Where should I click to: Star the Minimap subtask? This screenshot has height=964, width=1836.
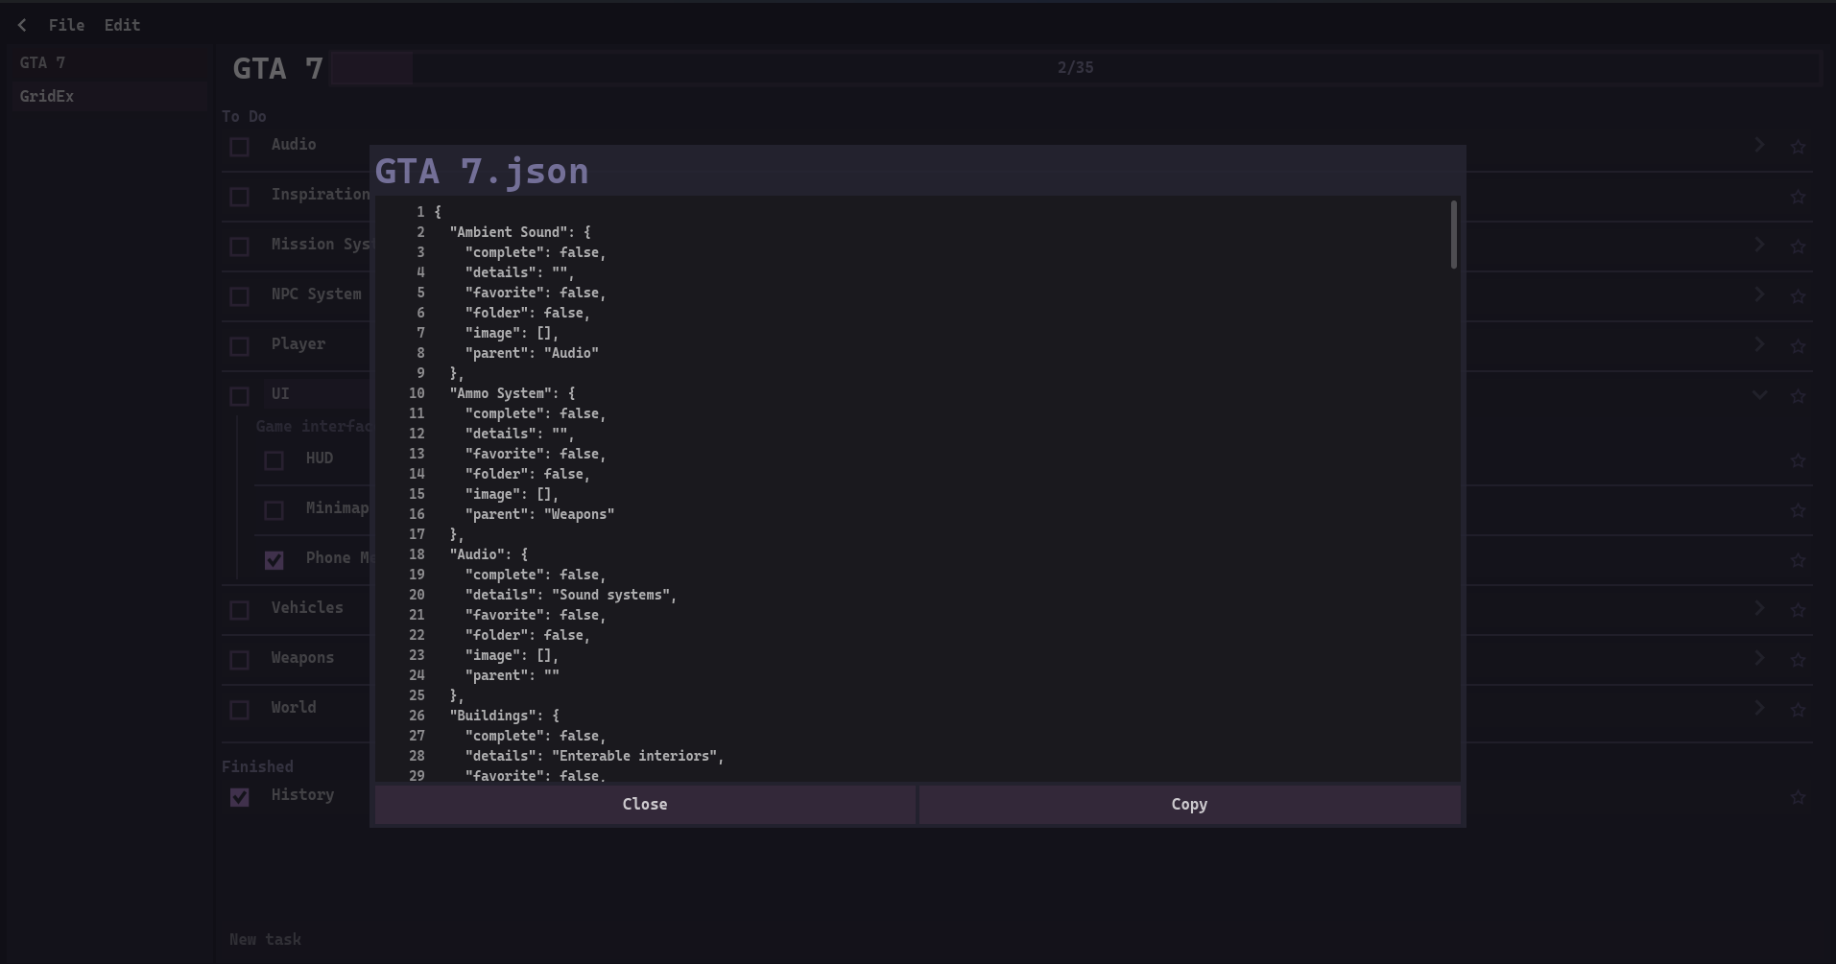click(1798, 510)
